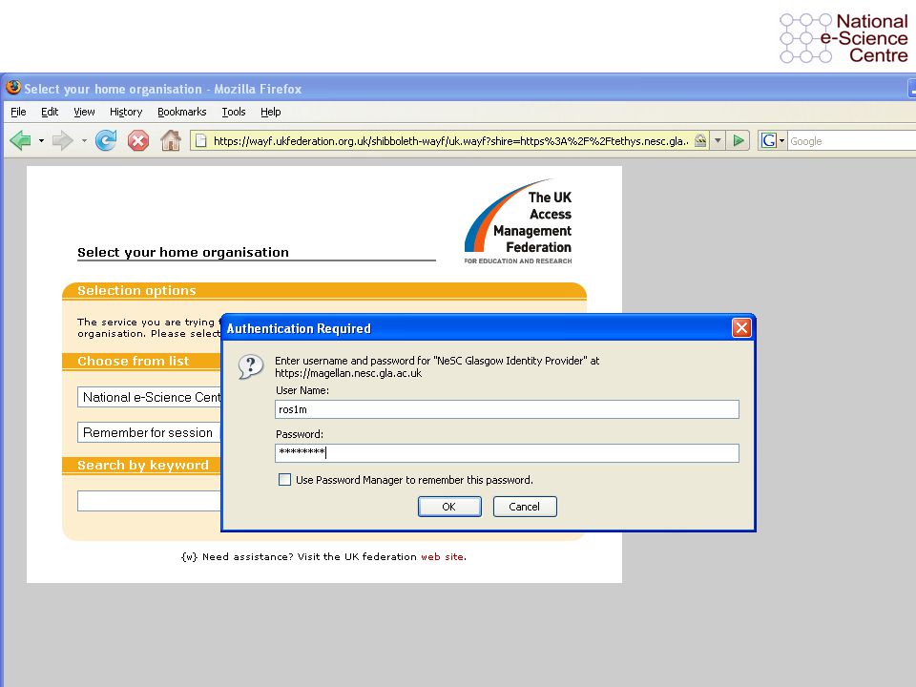Open the Help menu
This screenshot has height=687, width=916.
point(270,112)
